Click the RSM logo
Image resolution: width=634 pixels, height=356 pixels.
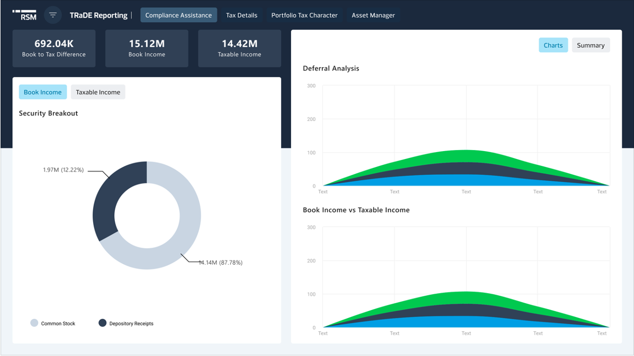[24, 15]
